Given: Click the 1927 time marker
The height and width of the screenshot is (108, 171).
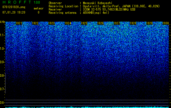Looking at the screenshot, I should (117, 23).
